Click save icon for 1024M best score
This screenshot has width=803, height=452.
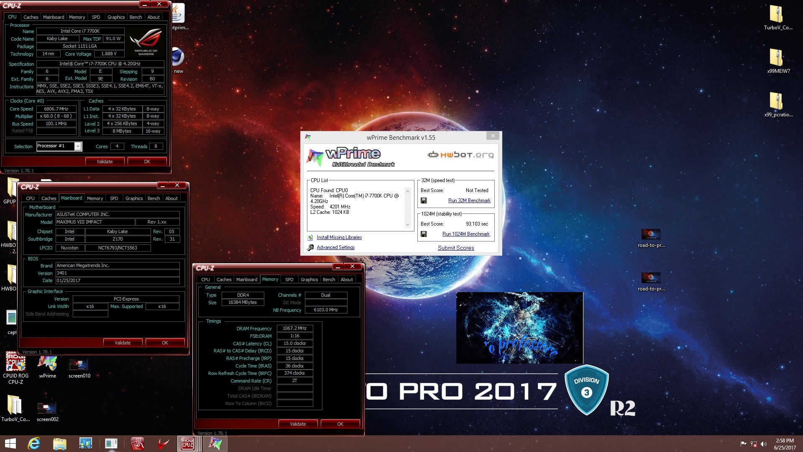pos(424,234)
